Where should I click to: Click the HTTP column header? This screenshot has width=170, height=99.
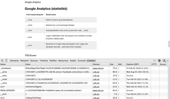(x=155, y=64)
